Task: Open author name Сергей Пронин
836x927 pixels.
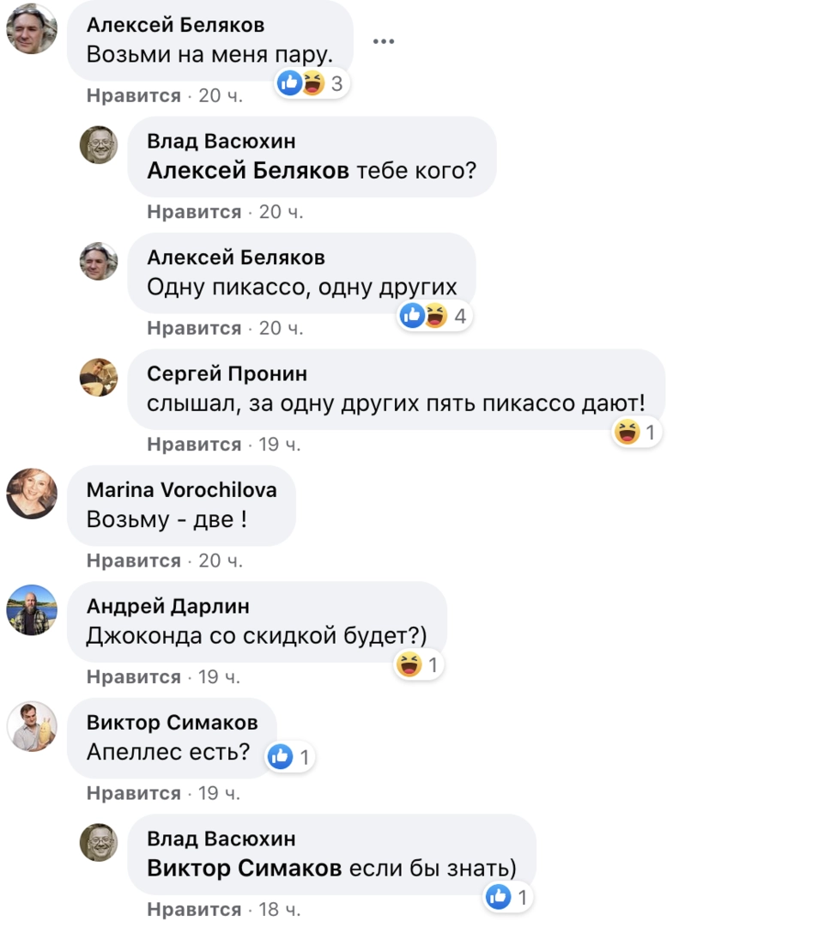Action: pyautogui.click(x=227, y=373)
